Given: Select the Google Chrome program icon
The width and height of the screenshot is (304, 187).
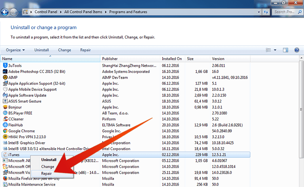Looking at the screenshot, I should coord(5,131).
